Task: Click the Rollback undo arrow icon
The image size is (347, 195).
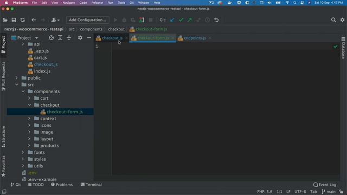Action: pos(216,20)
